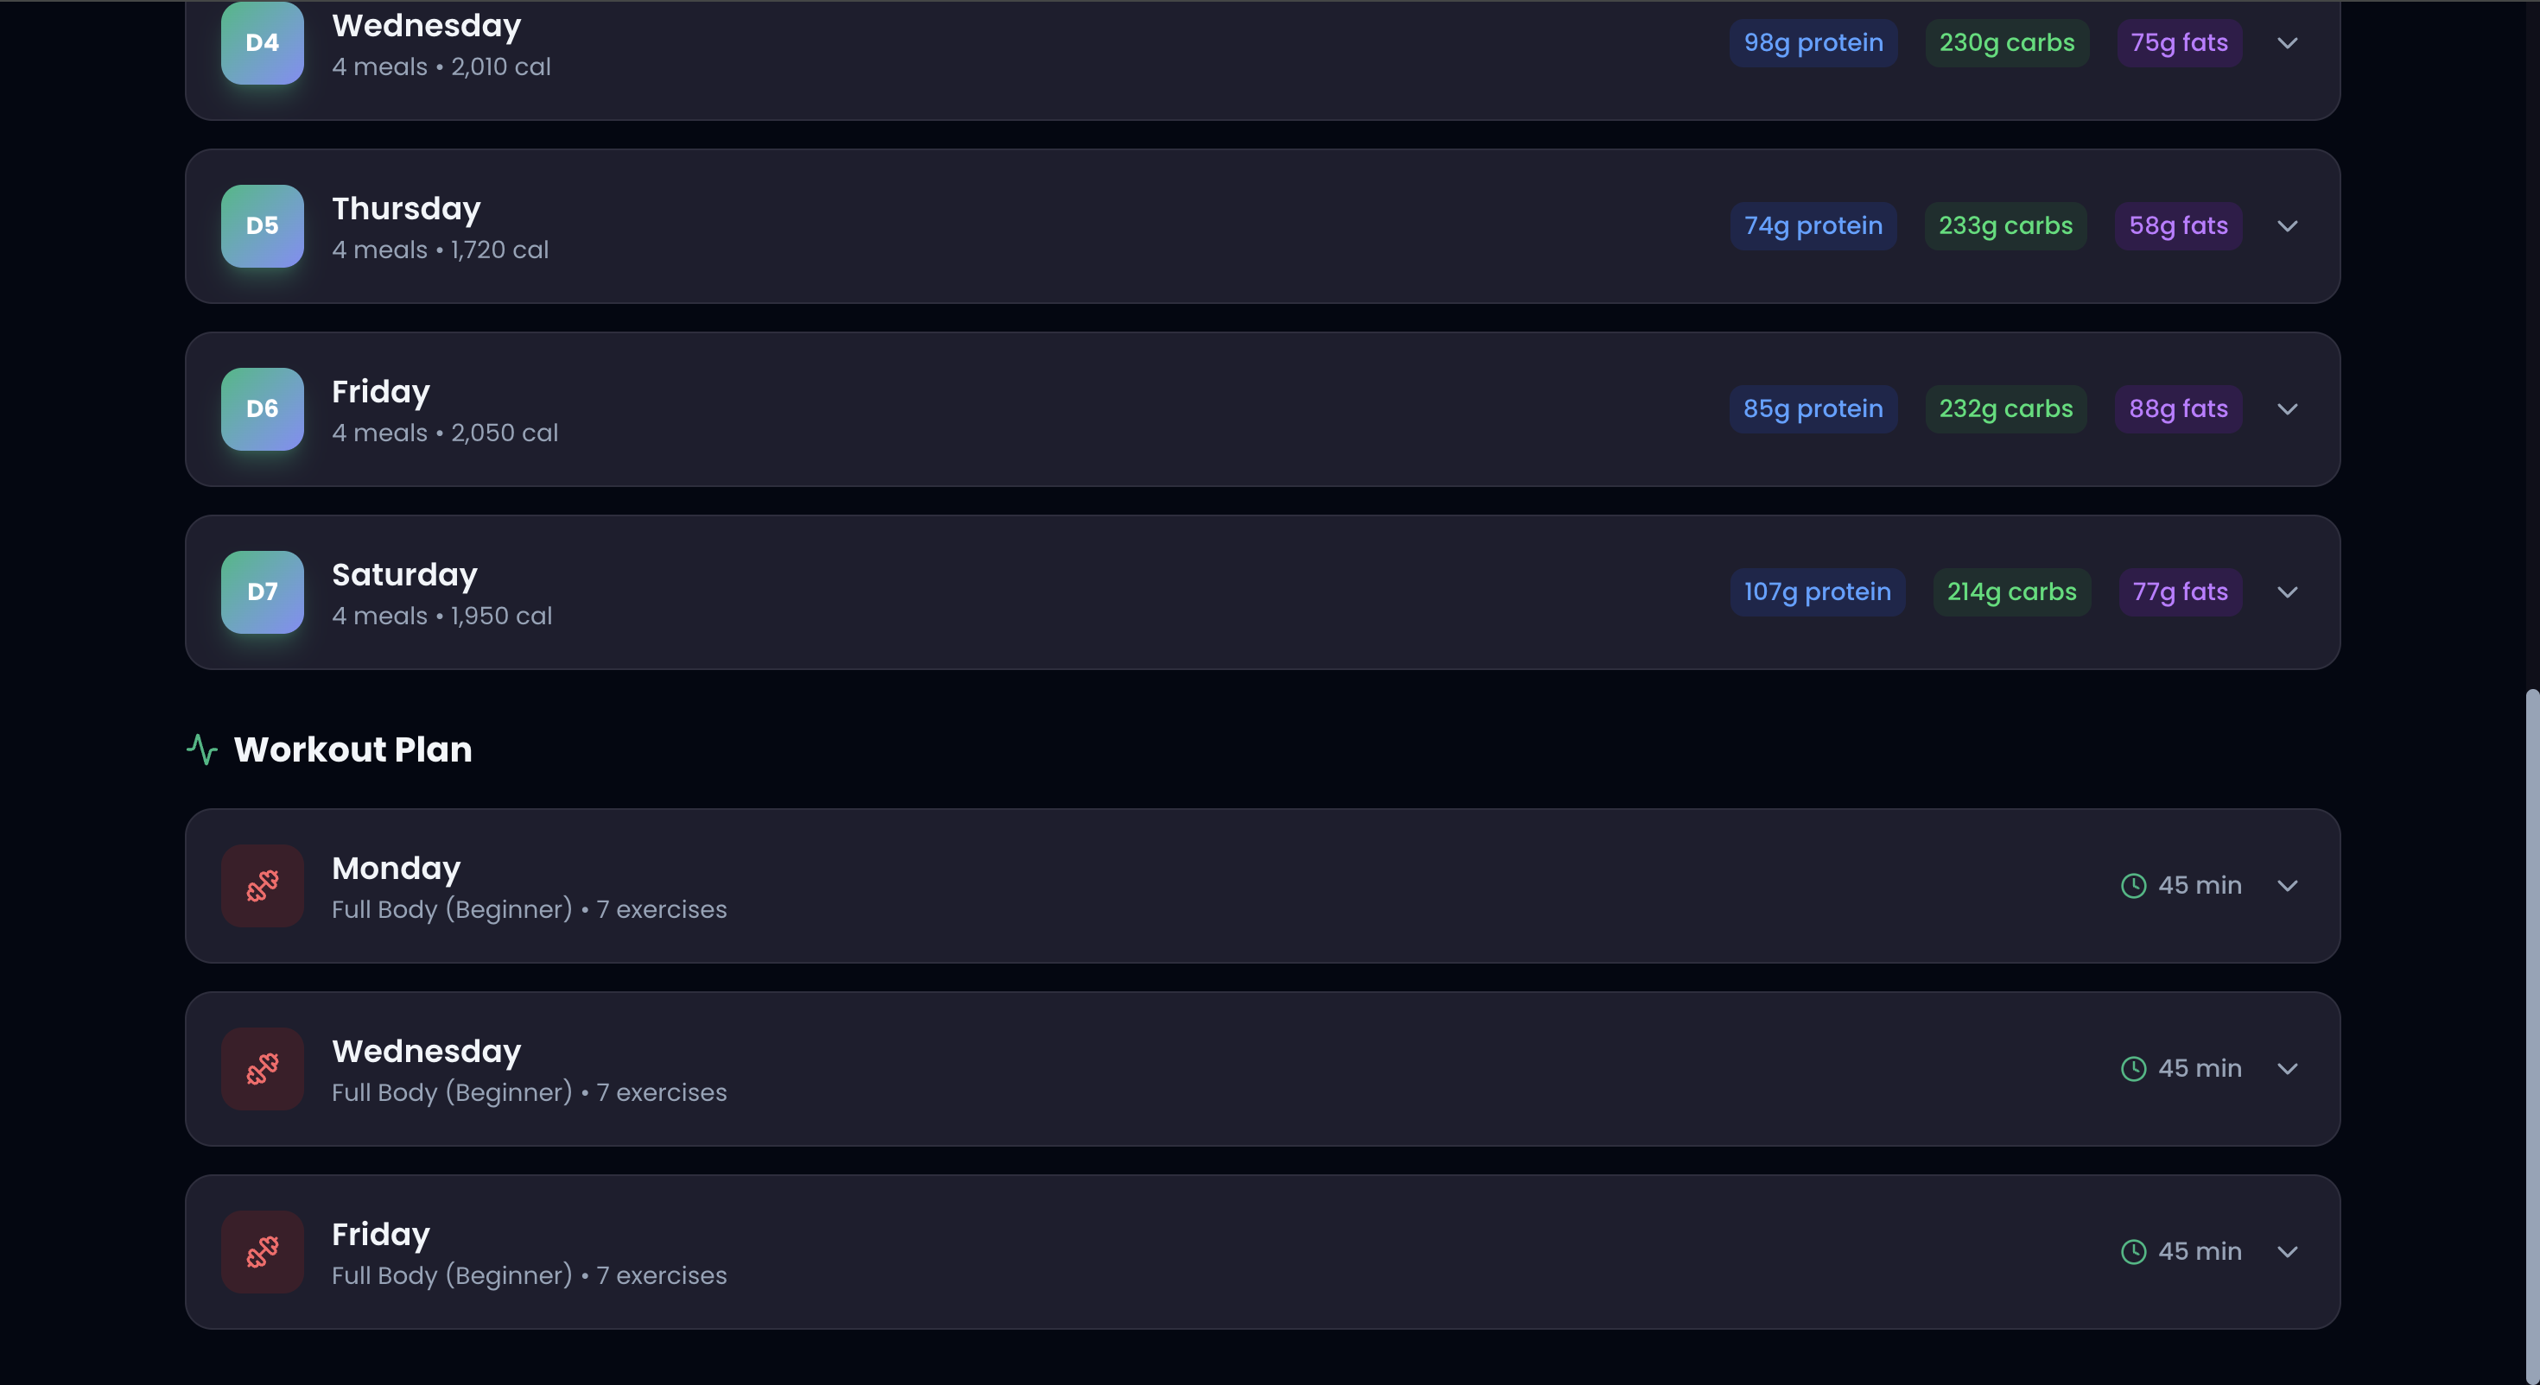The image size is (2540, 1385).
Task: Expand Wednesday workout details chevron
Action: pos(2288,1069)
